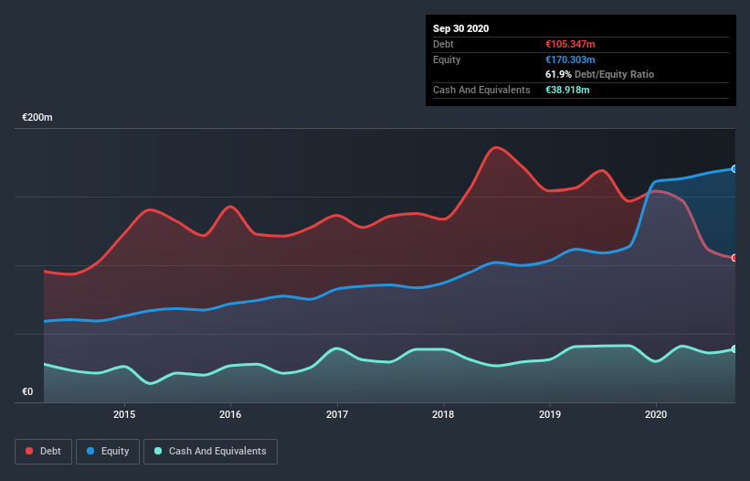Select the blue Equity endpoint marker on chart
750x481 pixels.
pyautogui.click(x=734, y=169)
